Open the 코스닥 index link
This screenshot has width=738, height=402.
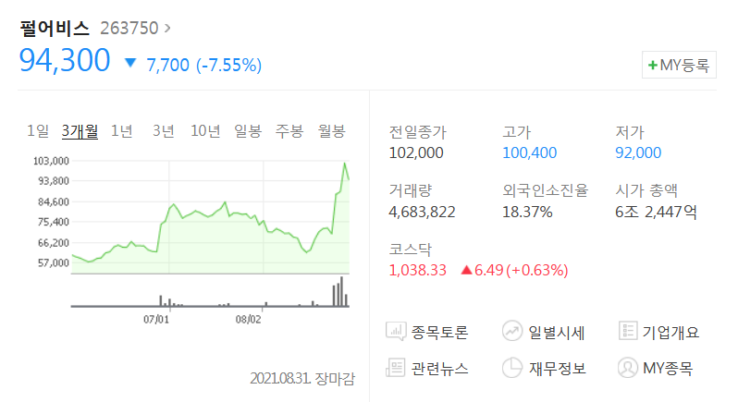coord(412,249)
